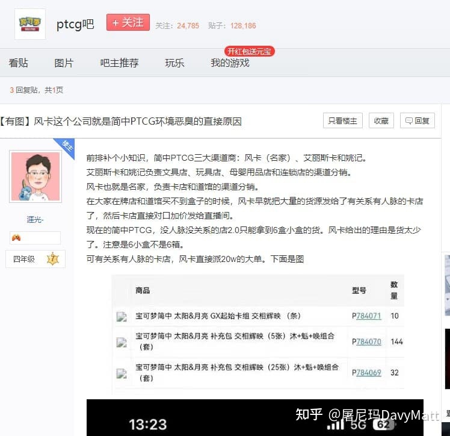Click the 数量 column header
The image size is (450, 436).
394,290
